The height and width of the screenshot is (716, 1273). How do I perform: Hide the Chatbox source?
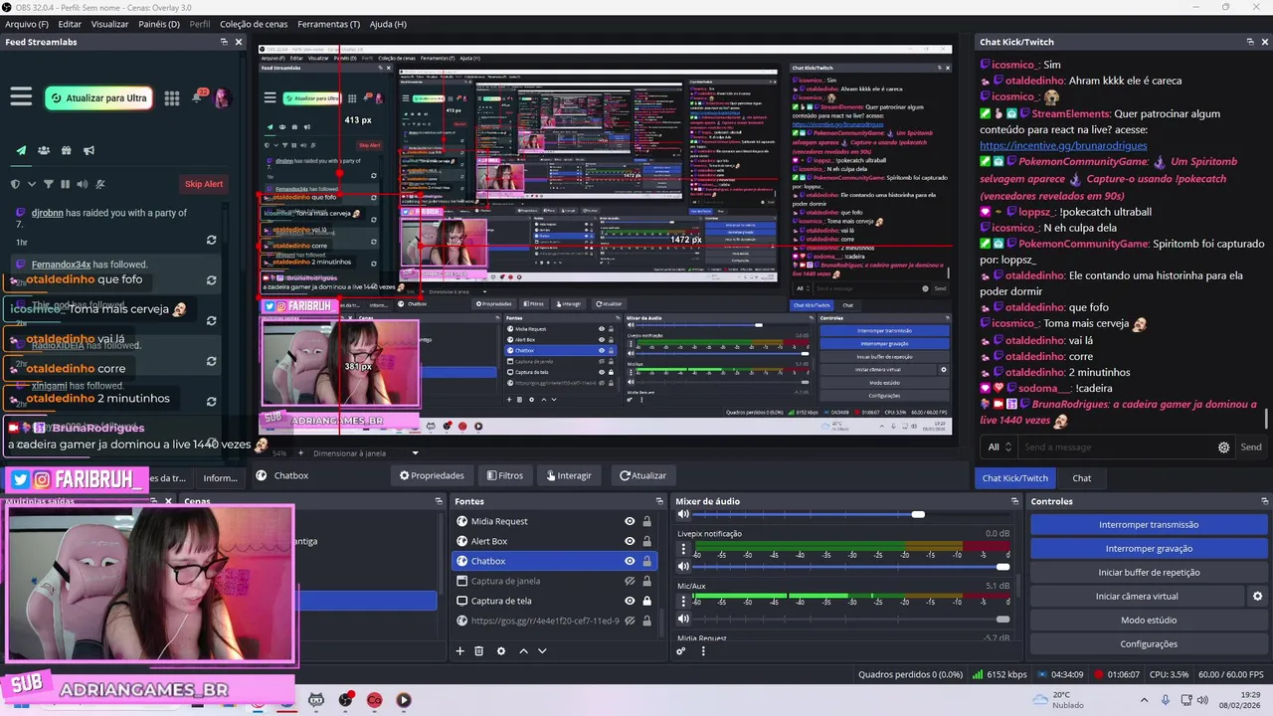[x=630, y=561]
